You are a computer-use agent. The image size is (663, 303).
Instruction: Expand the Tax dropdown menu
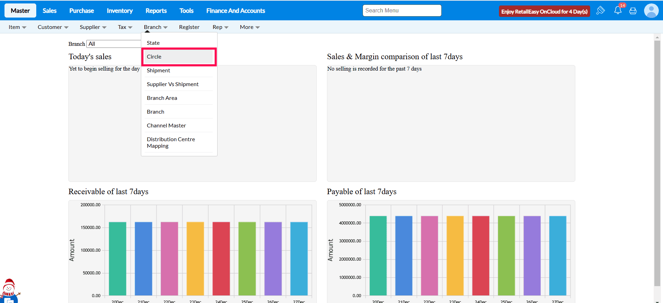pyautogui.click(x=125, y=27)
